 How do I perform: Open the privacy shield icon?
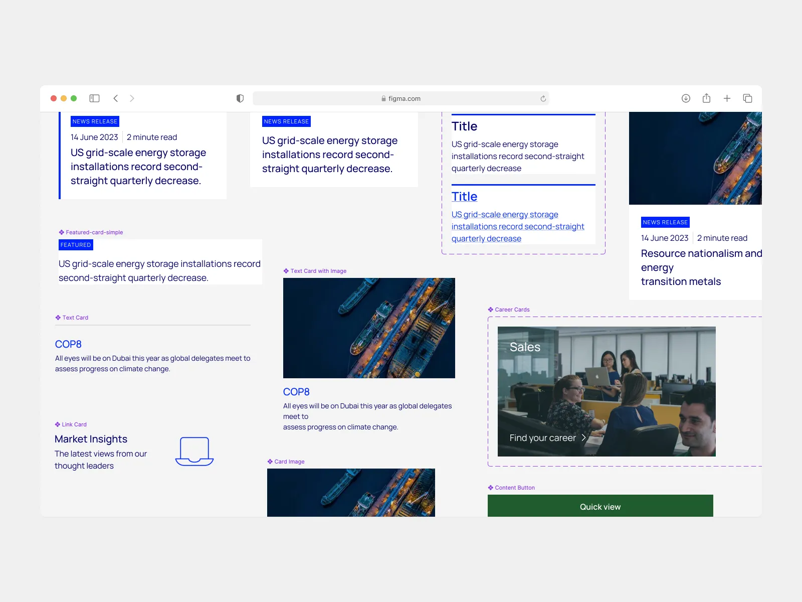tap(240, 98)
